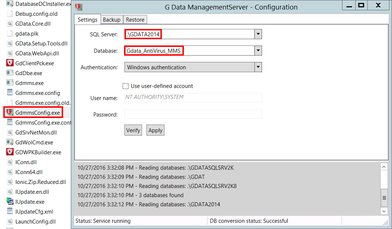
Task: Click the Debug.config.old file icon
Action: pyautogui.click(x=10, y=14)
